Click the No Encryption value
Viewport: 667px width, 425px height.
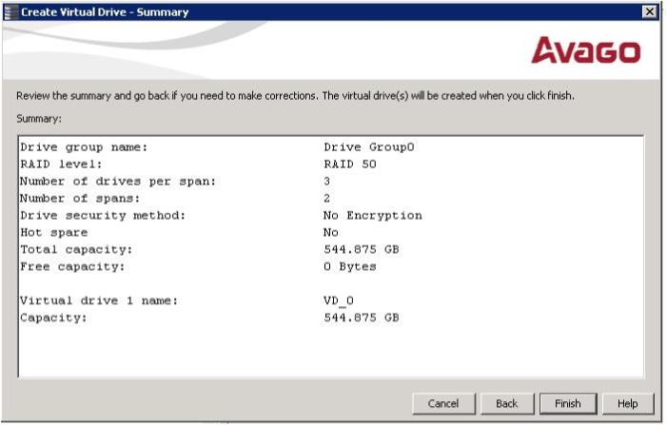373,216
